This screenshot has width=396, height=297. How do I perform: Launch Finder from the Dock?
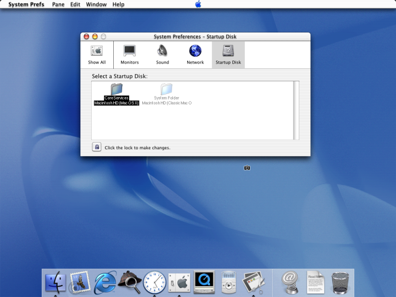tap(56, 282)
